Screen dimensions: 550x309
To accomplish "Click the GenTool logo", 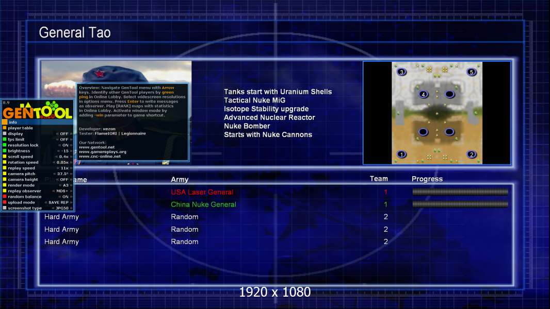I will 37,110.
